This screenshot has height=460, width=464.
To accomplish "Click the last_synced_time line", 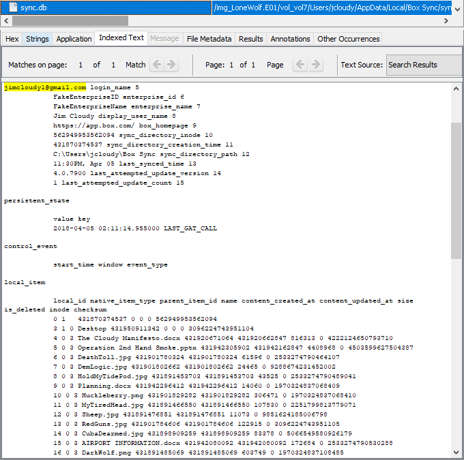I will pyautogui.click(x=125, y=164).
